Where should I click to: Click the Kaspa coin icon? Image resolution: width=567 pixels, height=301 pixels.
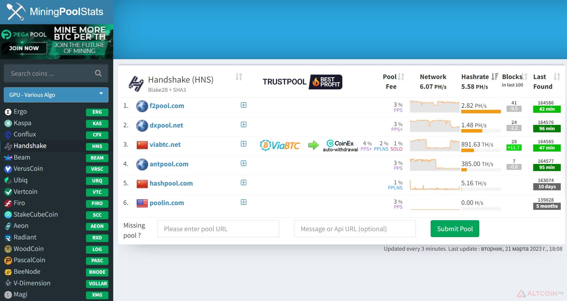8,123
